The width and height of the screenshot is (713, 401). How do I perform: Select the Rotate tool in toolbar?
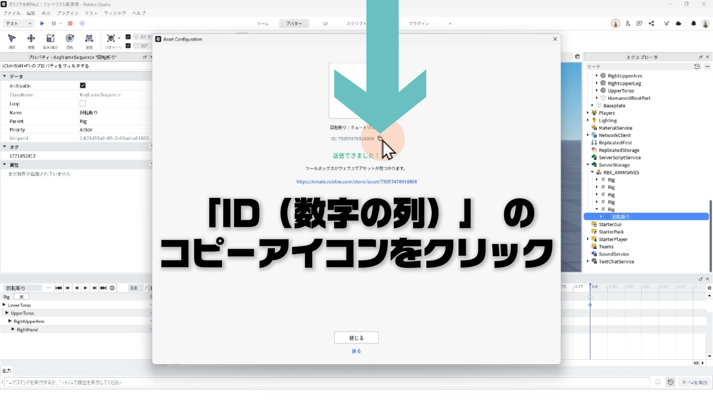[x=69, y=39]
